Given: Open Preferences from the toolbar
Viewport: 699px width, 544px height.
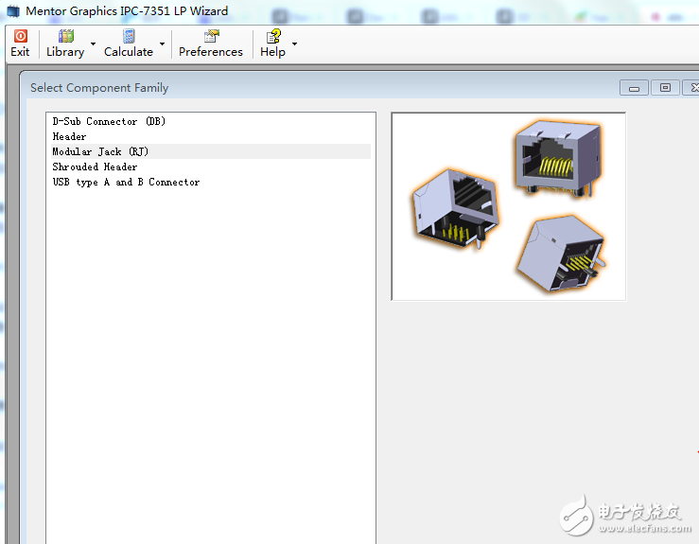Looking at the screenshot, I should pyautogui.click(x=211, y=44).
